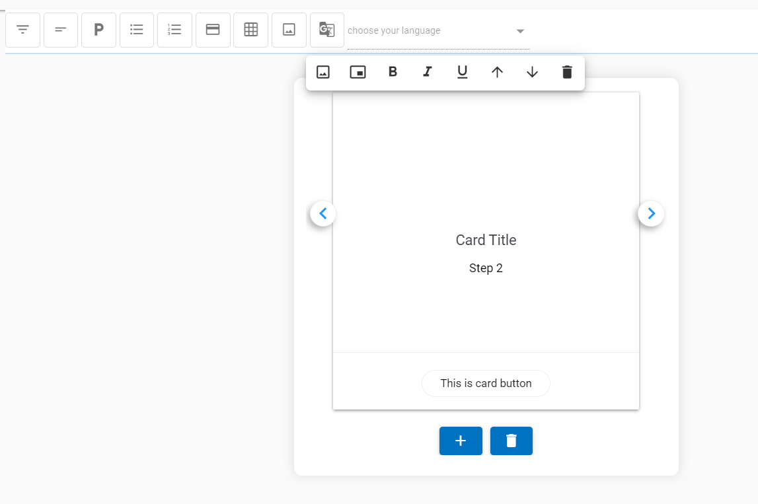Go to the previous card with the left chevron

[322, 213]
